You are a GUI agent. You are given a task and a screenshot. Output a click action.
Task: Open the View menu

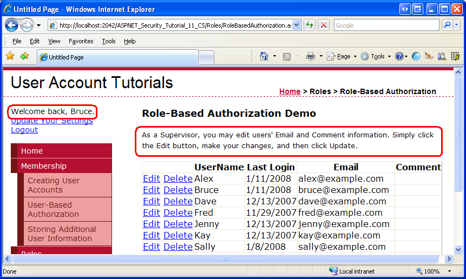tap(54, 41)
